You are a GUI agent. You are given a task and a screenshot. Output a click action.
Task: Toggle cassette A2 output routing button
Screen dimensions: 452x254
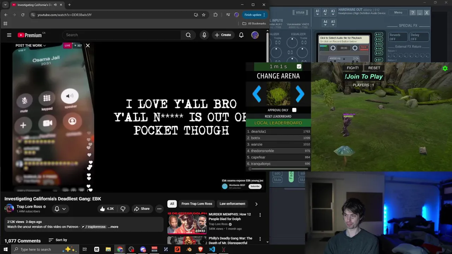(379, 39)
